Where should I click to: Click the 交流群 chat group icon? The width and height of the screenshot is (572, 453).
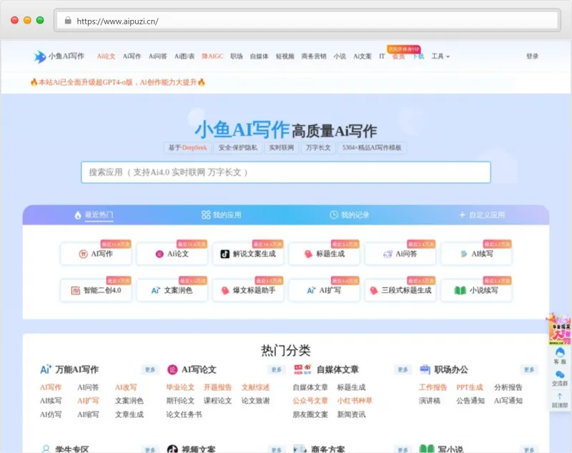tap(559, 377)
